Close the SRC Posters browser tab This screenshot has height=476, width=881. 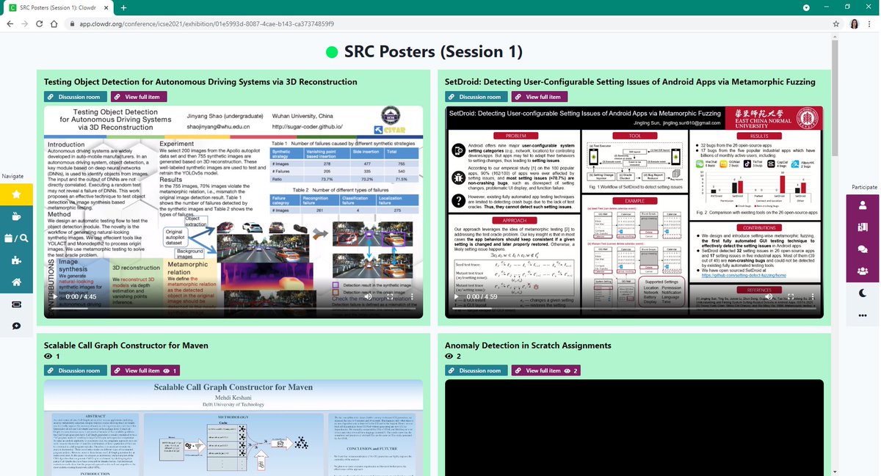(x=106, y=7)
